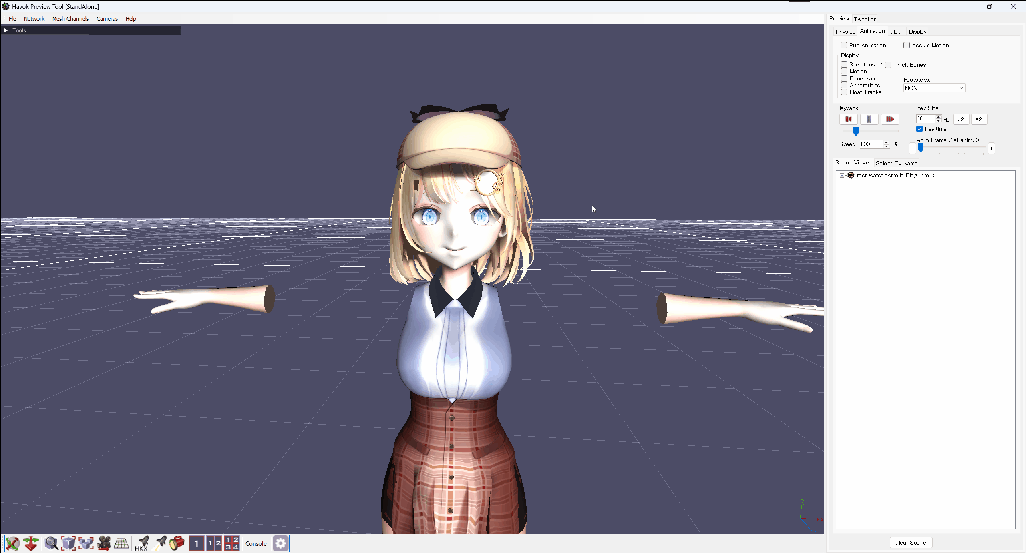Open the Help menu
The image size is (1026, 553).
131,19
